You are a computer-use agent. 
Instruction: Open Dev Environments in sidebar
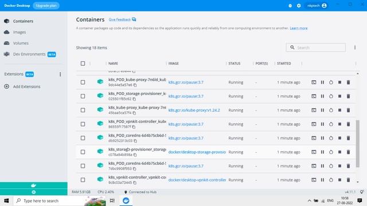[29, 54]
